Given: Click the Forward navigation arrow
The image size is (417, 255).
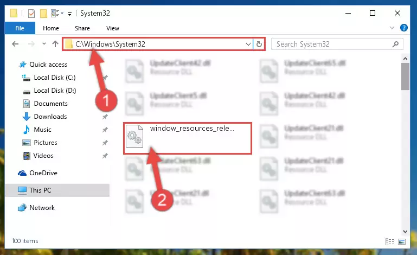Looking at the screenshot, I should pos(31,44).
